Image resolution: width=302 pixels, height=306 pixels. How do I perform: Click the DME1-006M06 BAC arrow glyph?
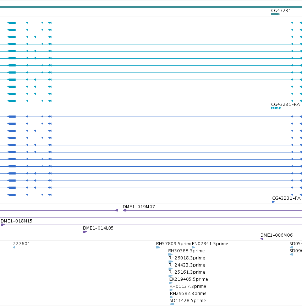[x=262, y=239]
